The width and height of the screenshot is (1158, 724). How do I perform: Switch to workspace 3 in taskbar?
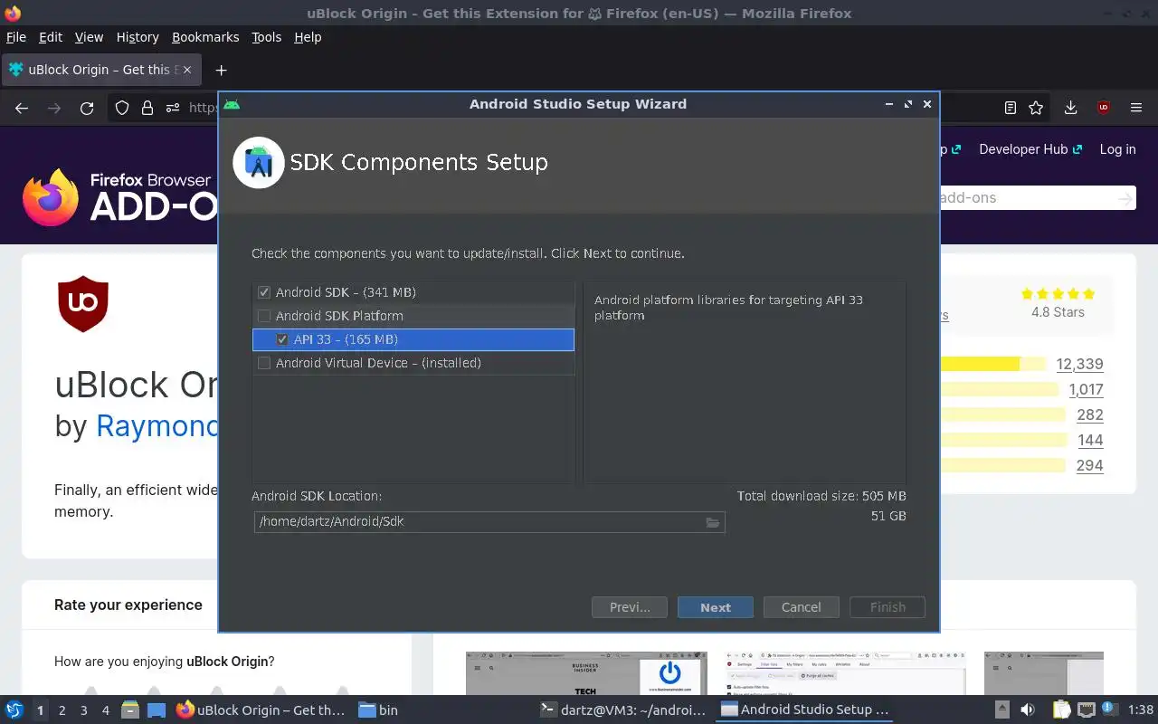coord(83,710)
